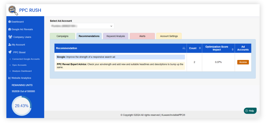Sort by Optimization Score Impact arrows
267x123 pixels.
pyautogui.click(x=233, y=49)
